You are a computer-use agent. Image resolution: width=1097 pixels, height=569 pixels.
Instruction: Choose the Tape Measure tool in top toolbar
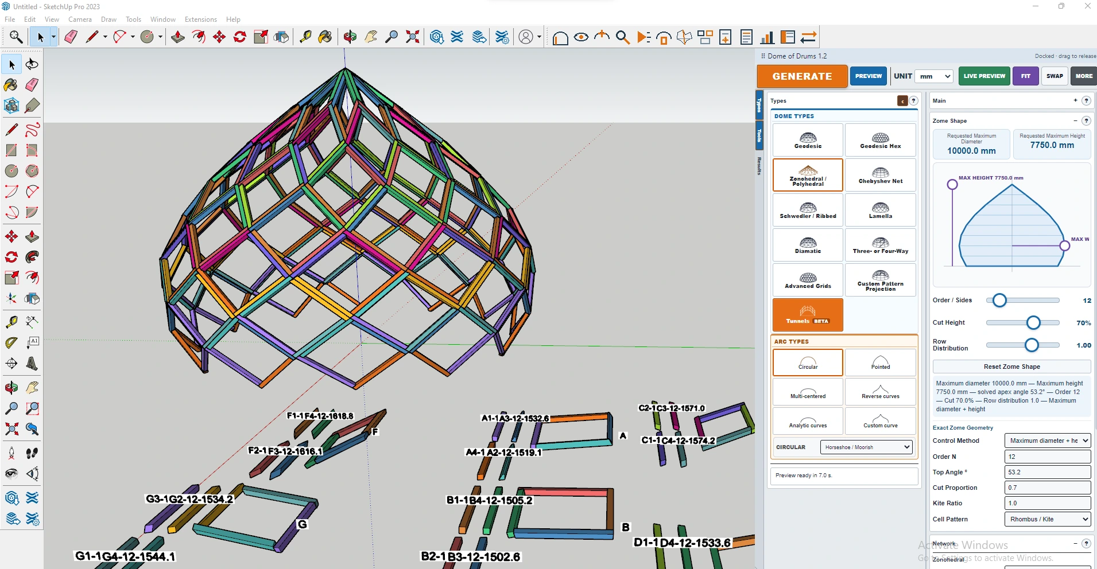click(x=305, y=37)
